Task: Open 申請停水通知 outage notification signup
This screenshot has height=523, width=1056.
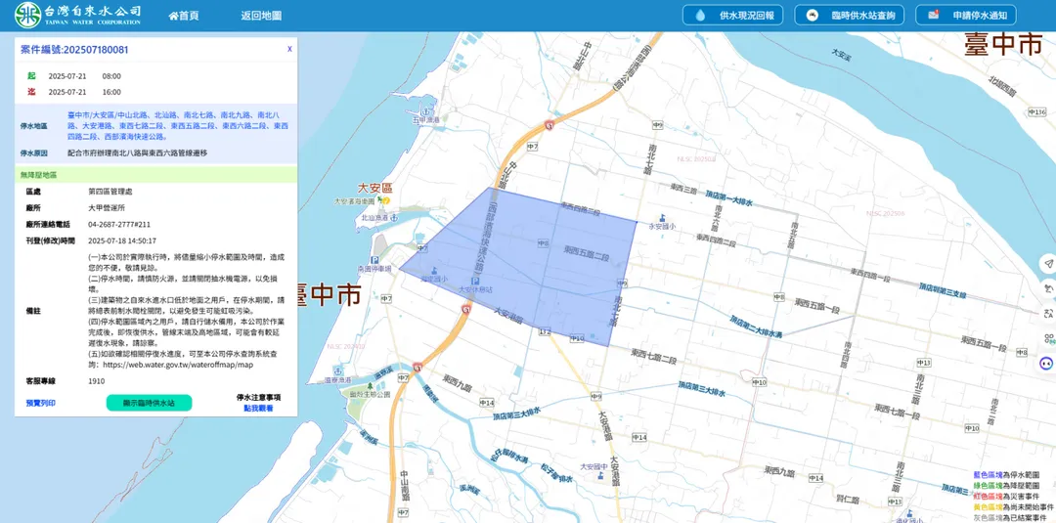Action: point(966,16)
